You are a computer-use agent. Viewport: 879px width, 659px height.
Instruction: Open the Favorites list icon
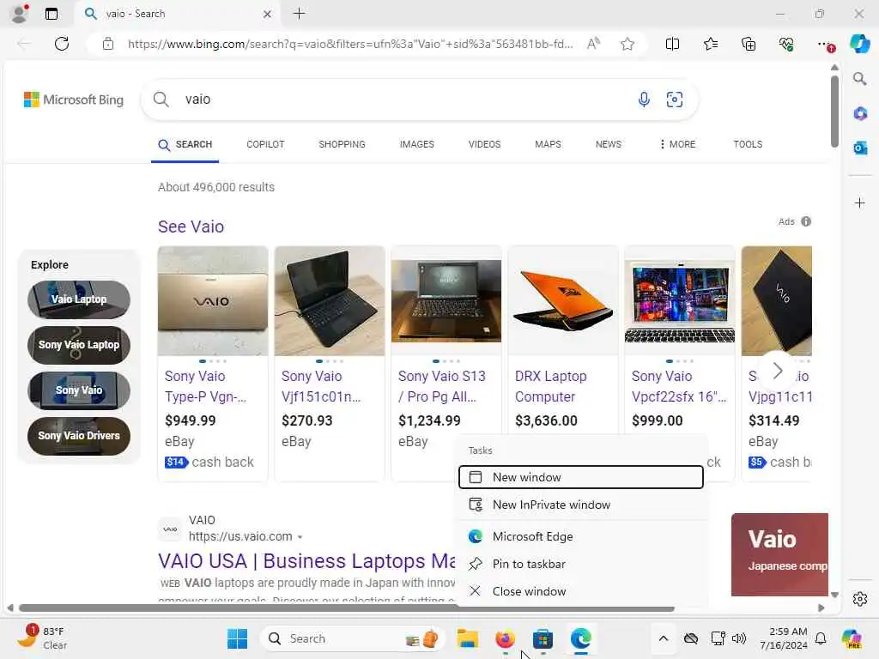click(710, 44)
